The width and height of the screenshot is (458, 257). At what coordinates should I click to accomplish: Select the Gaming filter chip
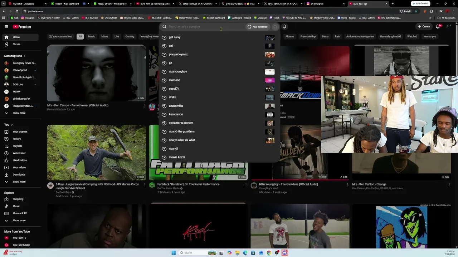point(130,36)
